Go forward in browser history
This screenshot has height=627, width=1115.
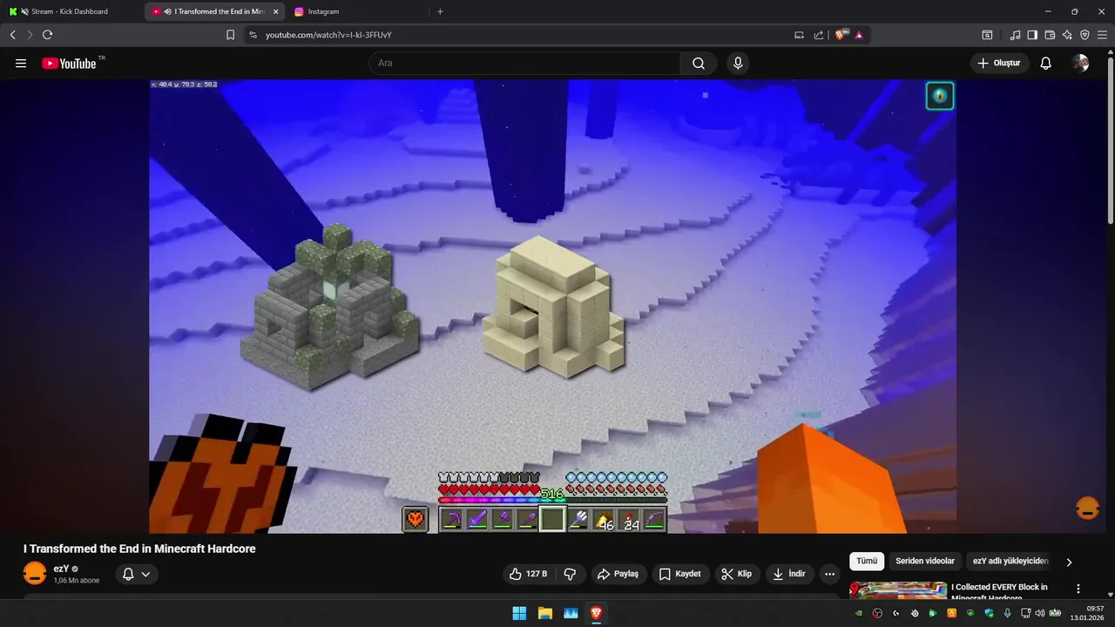(x=30, y=35)
